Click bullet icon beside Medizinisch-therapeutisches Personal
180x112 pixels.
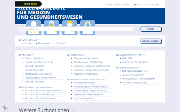[x=68, y=79]
